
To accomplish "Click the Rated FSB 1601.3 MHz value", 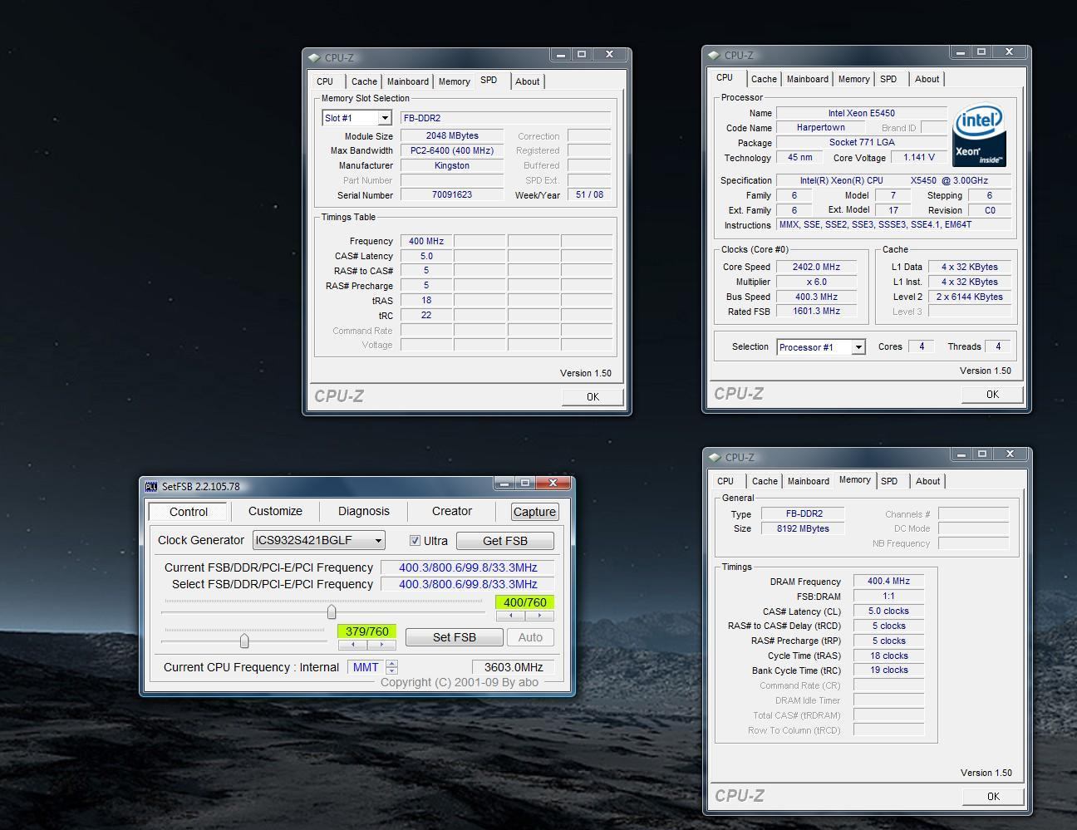I will tap(817, 311).
